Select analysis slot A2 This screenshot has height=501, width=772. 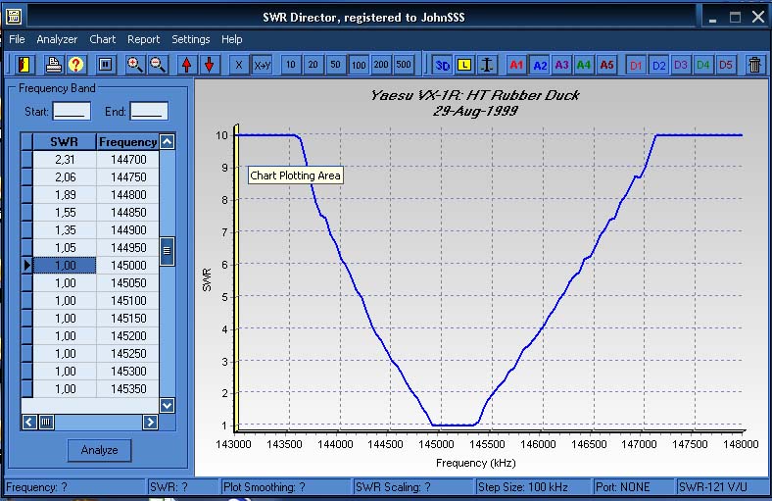coord(540,65)
